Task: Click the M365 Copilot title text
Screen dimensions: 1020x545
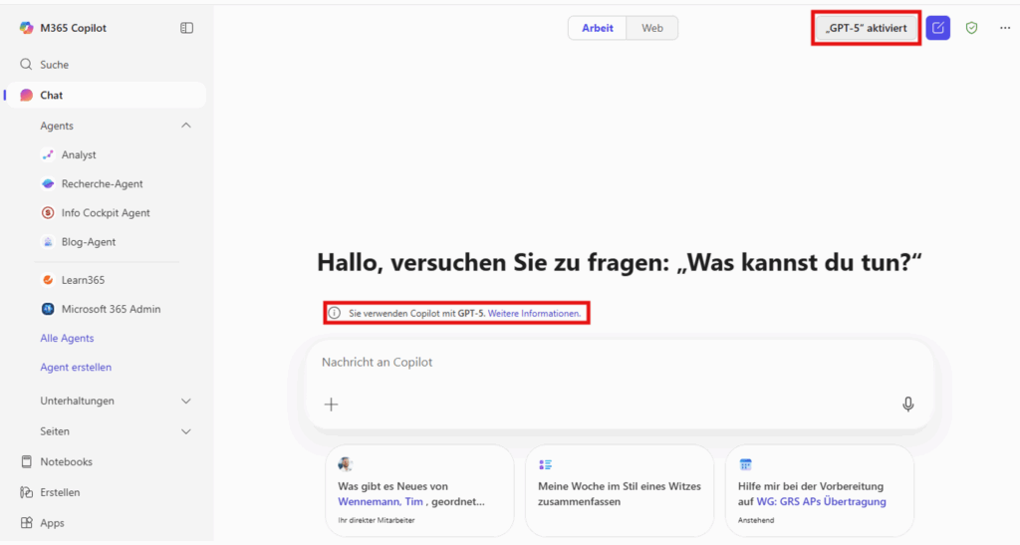Action: pyautogui.click(x=73, y=28)
